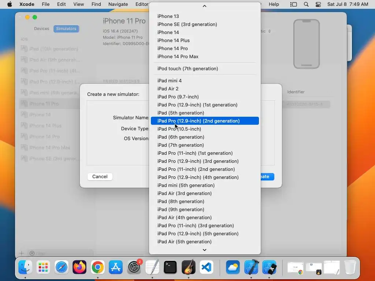Select iPhone 14 Plus option
The width and height of the screenshot is (375, 281).
pyautogui.click(x=205, y=40)
